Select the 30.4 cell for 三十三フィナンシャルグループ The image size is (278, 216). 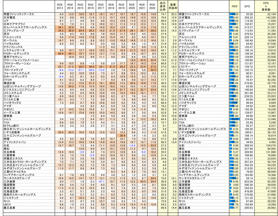coord(122,136)
